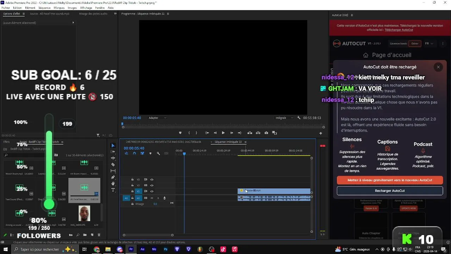Open the Intégrale playback resolution dropdown
This screenshot has height=254, width=451.
point(284,118)
